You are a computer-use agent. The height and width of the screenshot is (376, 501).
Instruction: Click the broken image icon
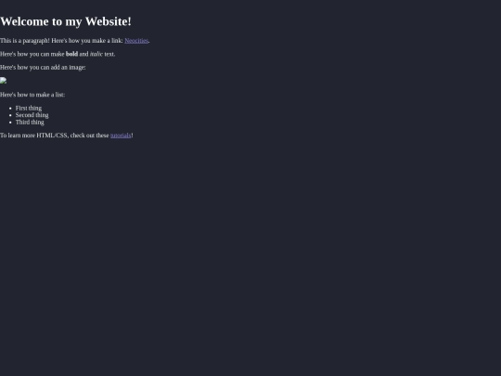coord(3,81)
